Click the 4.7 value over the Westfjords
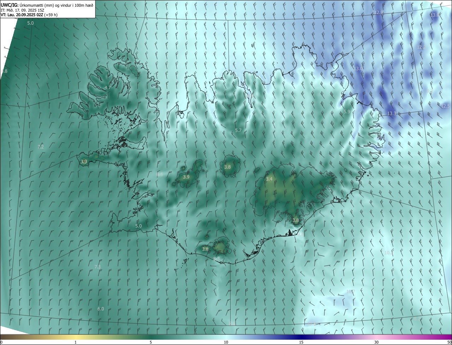Viewport: 452px width, 345px height. pos(108,87)
